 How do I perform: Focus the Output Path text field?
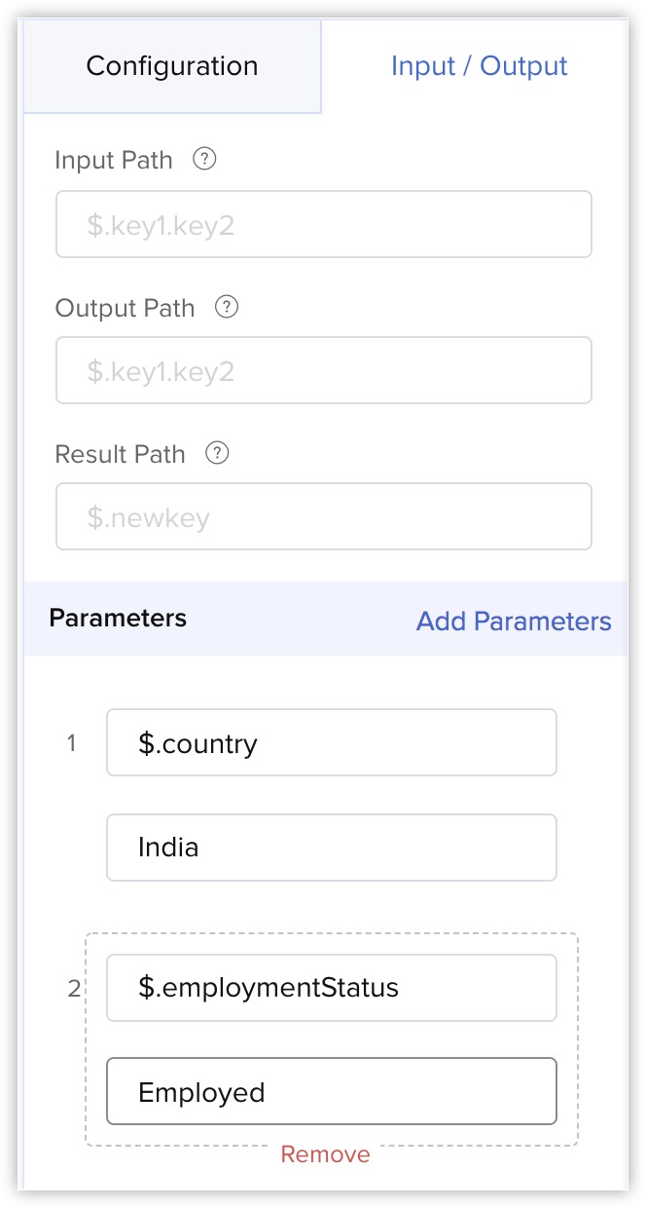click(324, 371)
